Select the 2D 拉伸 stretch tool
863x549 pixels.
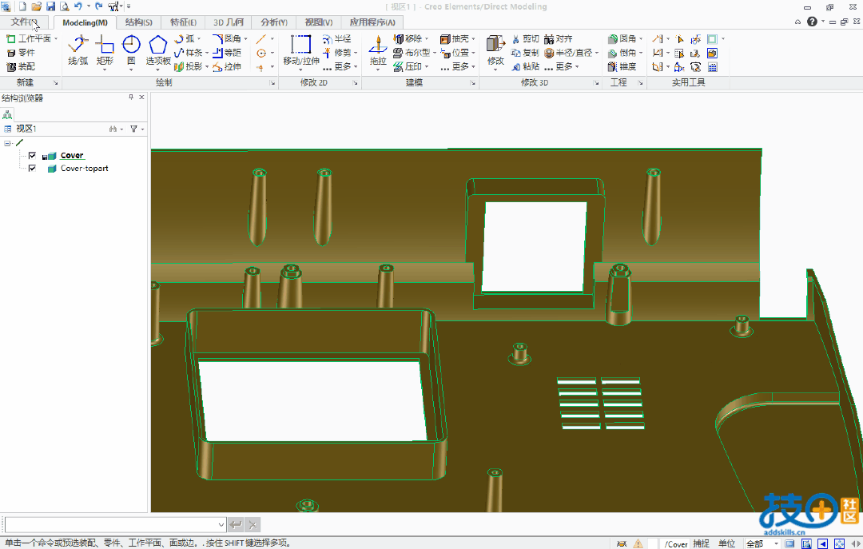coord(227,66)
